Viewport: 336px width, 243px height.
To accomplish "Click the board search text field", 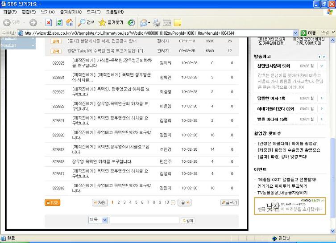I will 144,220.
